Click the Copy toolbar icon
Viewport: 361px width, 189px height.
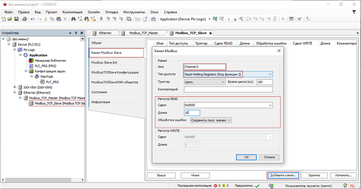tap(52, 19)
